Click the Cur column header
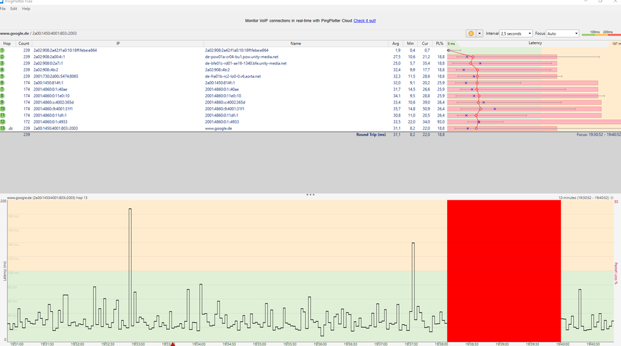 point(425,43)
